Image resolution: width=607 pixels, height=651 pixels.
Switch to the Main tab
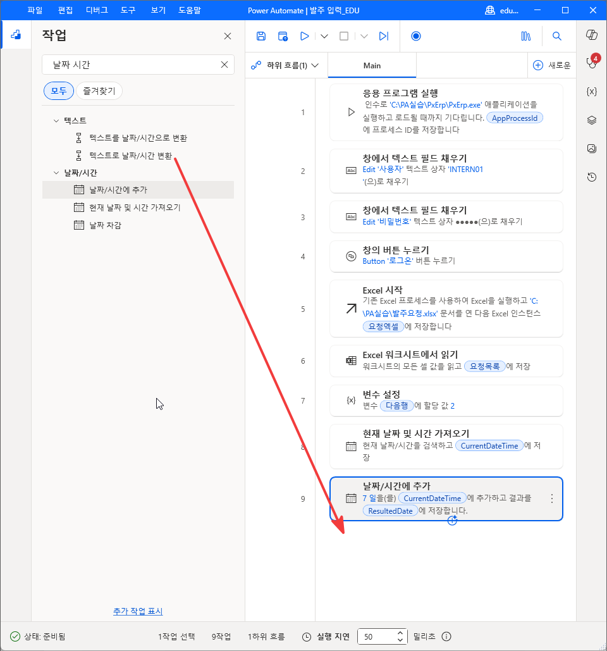[x=372, y=65]
